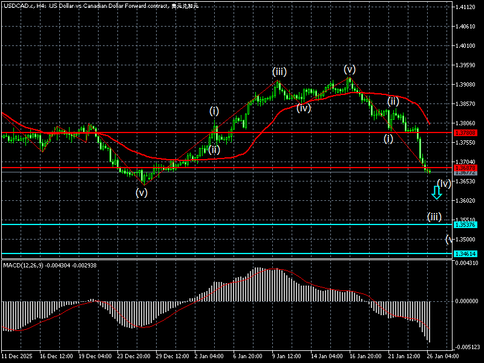The width and height of the screenshot is (484, 363).
Task: Click the projected (iv) label beside blue arrow
Action: pyautogui.click(x=443, y=183)
